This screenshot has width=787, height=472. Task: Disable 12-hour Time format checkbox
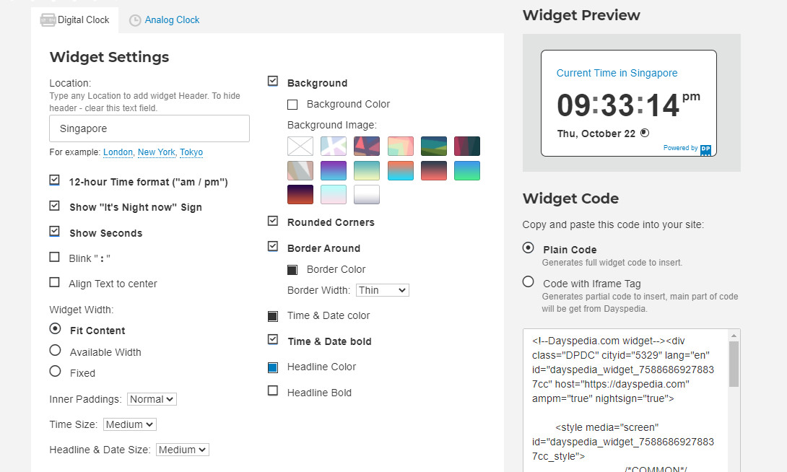[55, 180]
